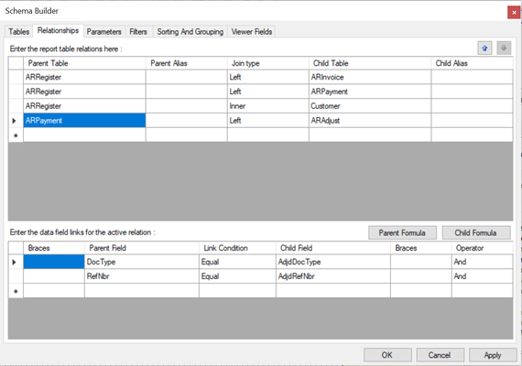522x366 pixels.
Task: Close the Schema Builder dialog
Action: (514, 12)
